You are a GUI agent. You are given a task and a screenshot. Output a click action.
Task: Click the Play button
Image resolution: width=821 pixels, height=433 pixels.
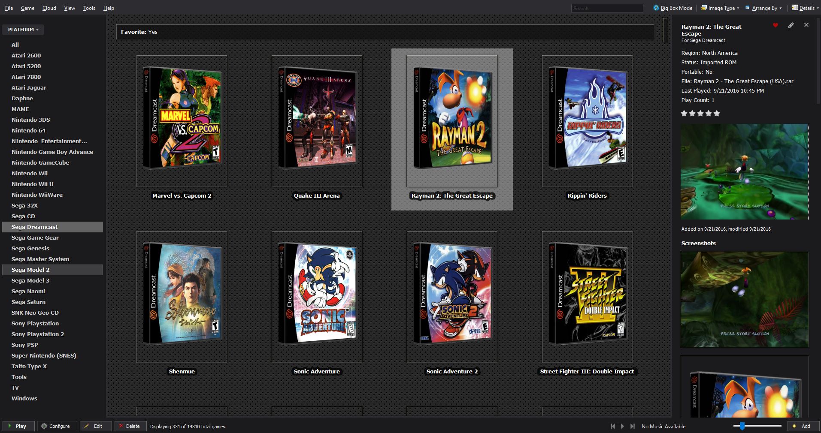pyautogui.click(x=18, y=426)
